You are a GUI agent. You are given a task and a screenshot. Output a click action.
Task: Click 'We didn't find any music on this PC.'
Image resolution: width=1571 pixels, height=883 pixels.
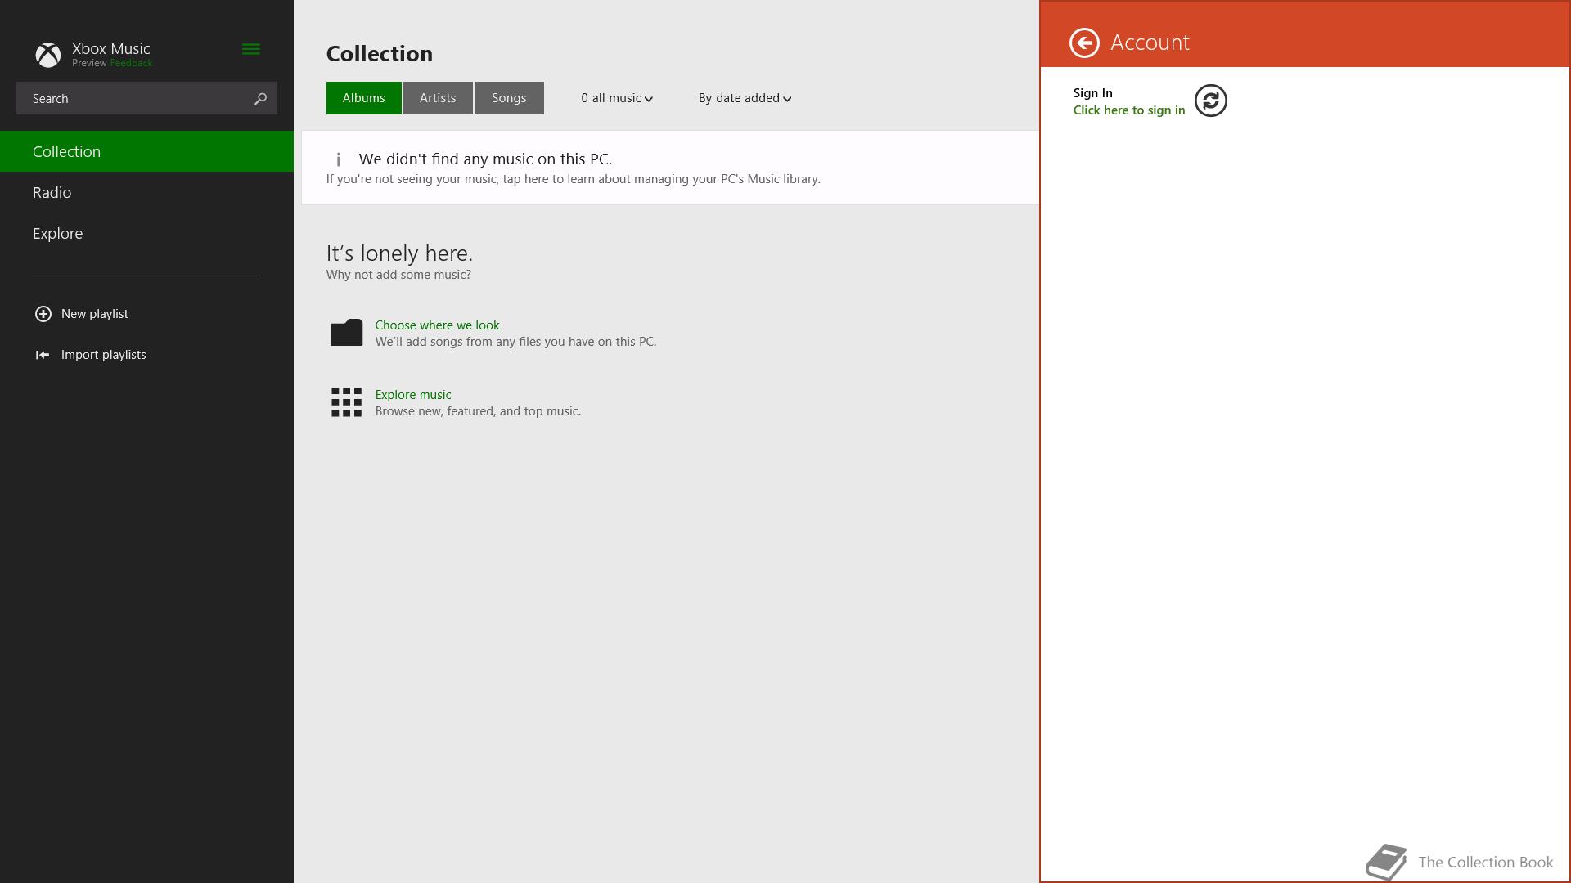click(485, 159)
